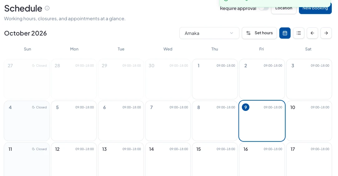Switch to list view
The width and height of the screenshot is (338, 176).
[299, 33]
